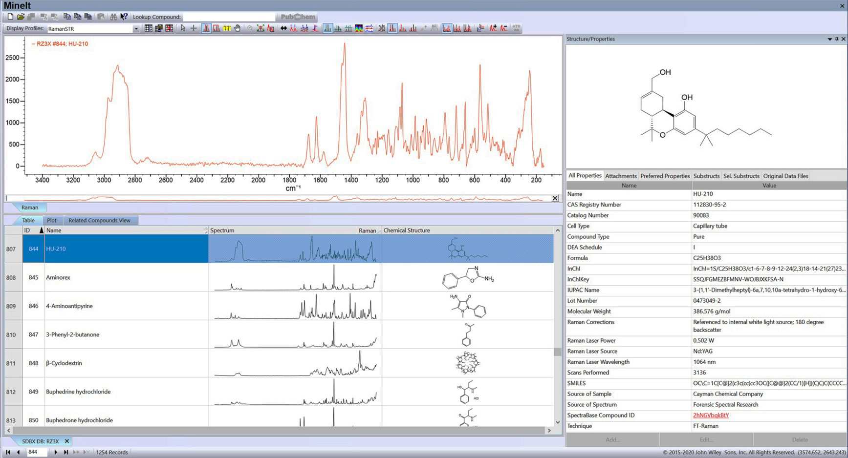Click the horizontal double-arrow full-range icon
The height and width of the screenshot is (458, 848).
tap(283, 28)
